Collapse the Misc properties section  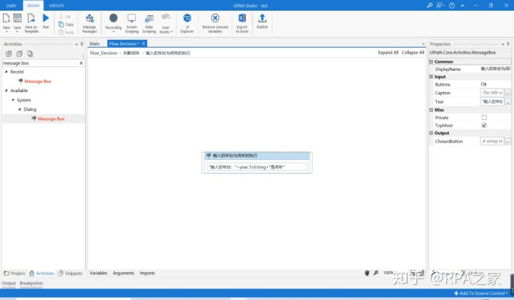tap(431, 110)
